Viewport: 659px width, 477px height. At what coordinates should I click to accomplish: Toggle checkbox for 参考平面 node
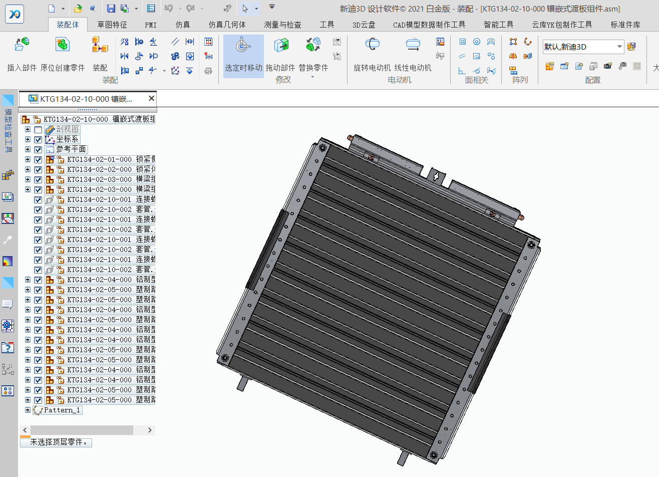point(38,150)
